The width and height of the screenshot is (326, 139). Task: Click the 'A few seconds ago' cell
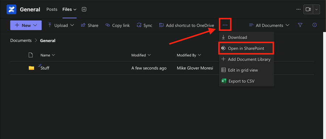(x=149, y=68)
